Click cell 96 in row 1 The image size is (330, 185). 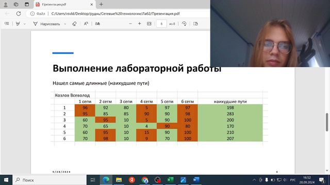[85, 107]
